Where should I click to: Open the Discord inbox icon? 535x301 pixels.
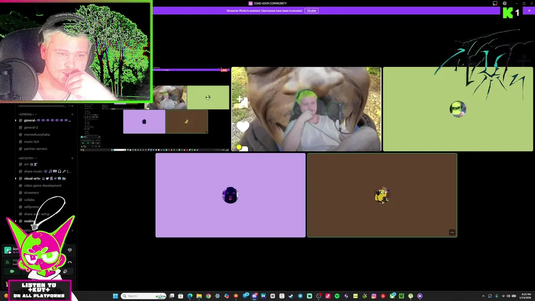495,3
